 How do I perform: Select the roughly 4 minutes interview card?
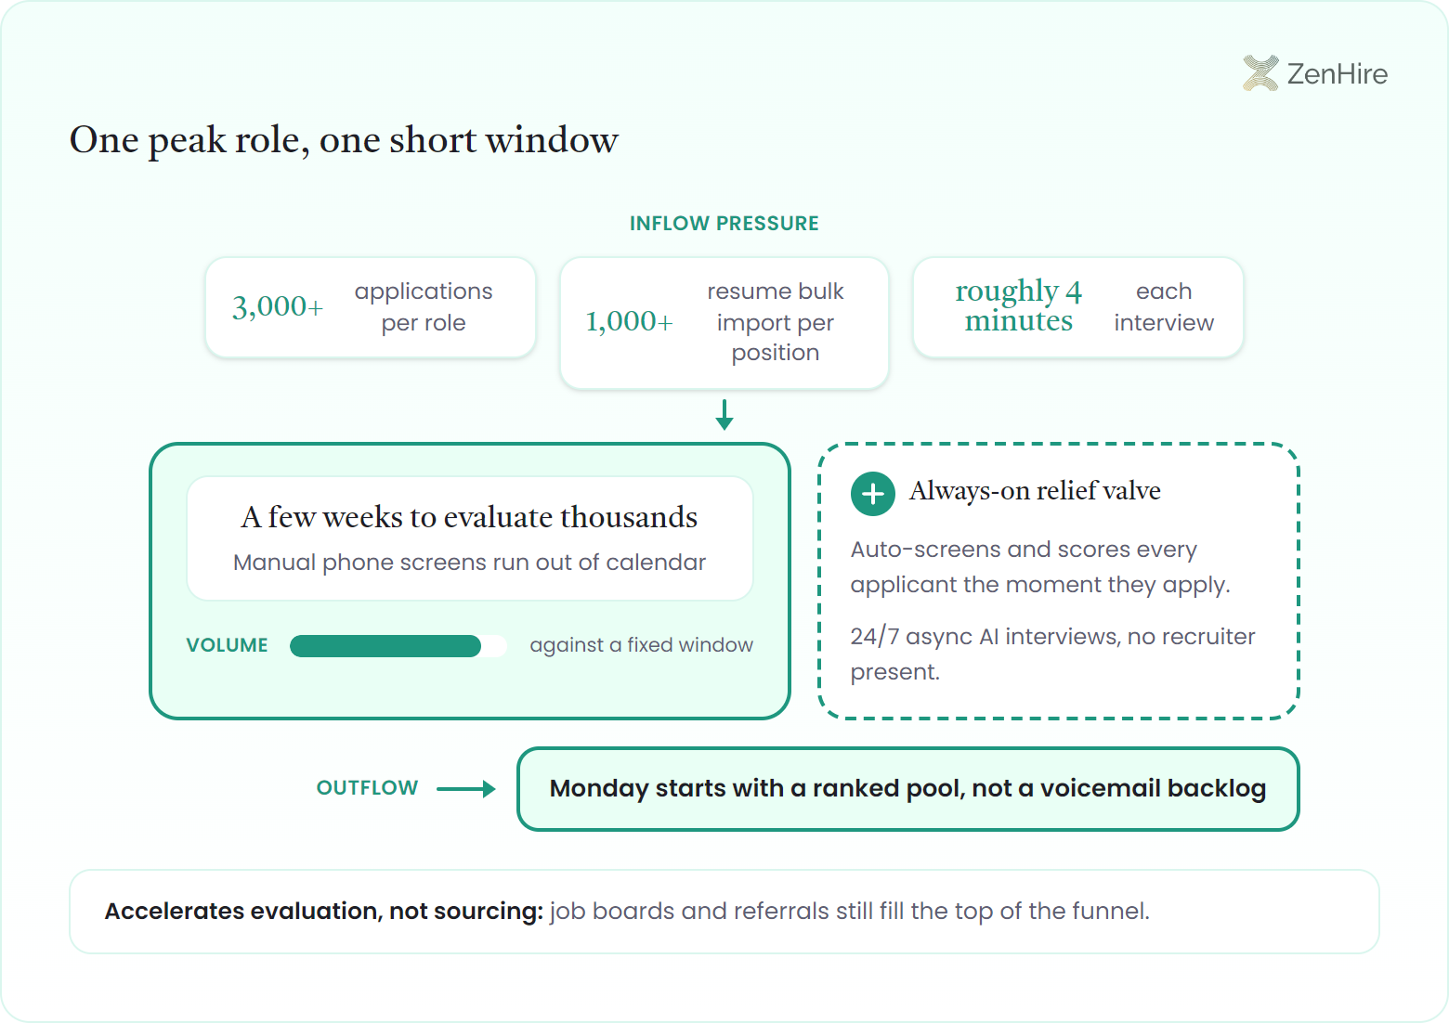(x=1078, y=307)
